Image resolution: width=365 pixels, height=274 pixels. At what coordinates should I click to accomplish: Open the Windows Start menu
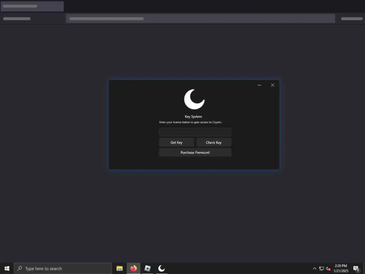pyautogui.click(x=7, y=268)
